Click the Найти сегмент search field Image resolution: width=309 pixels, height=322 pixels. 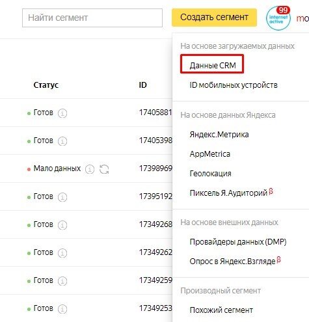click(92, 18)
